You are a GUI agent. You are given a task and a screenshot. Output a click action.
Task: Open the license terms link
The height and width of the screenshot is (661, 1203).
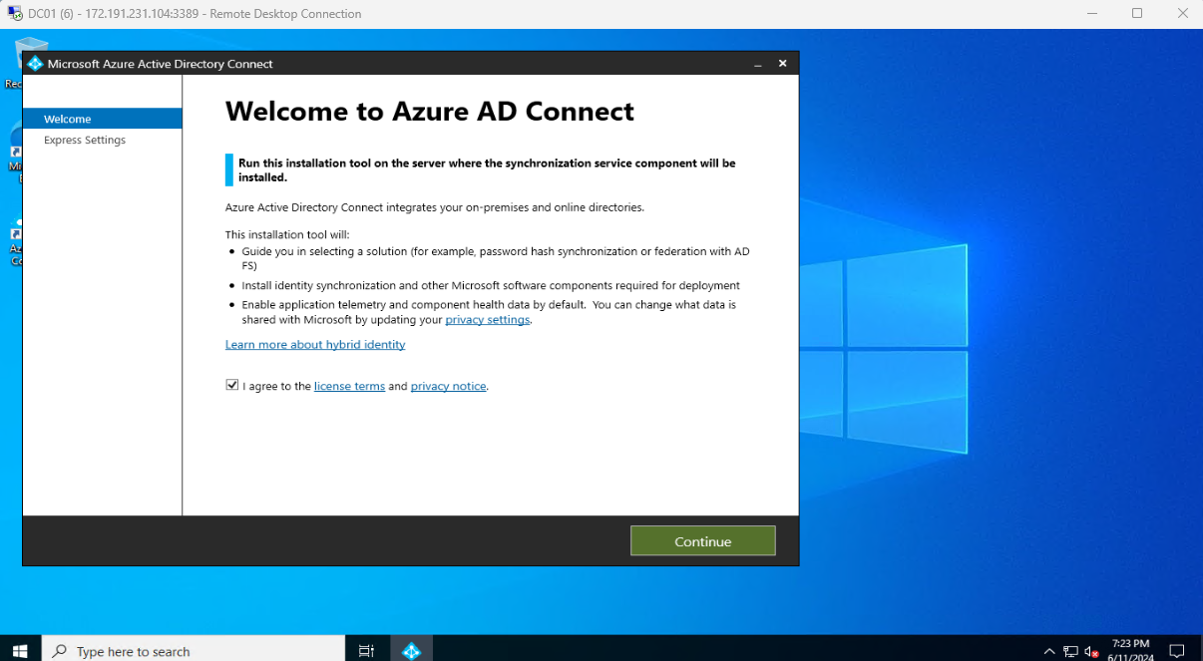tap(349, 386)
